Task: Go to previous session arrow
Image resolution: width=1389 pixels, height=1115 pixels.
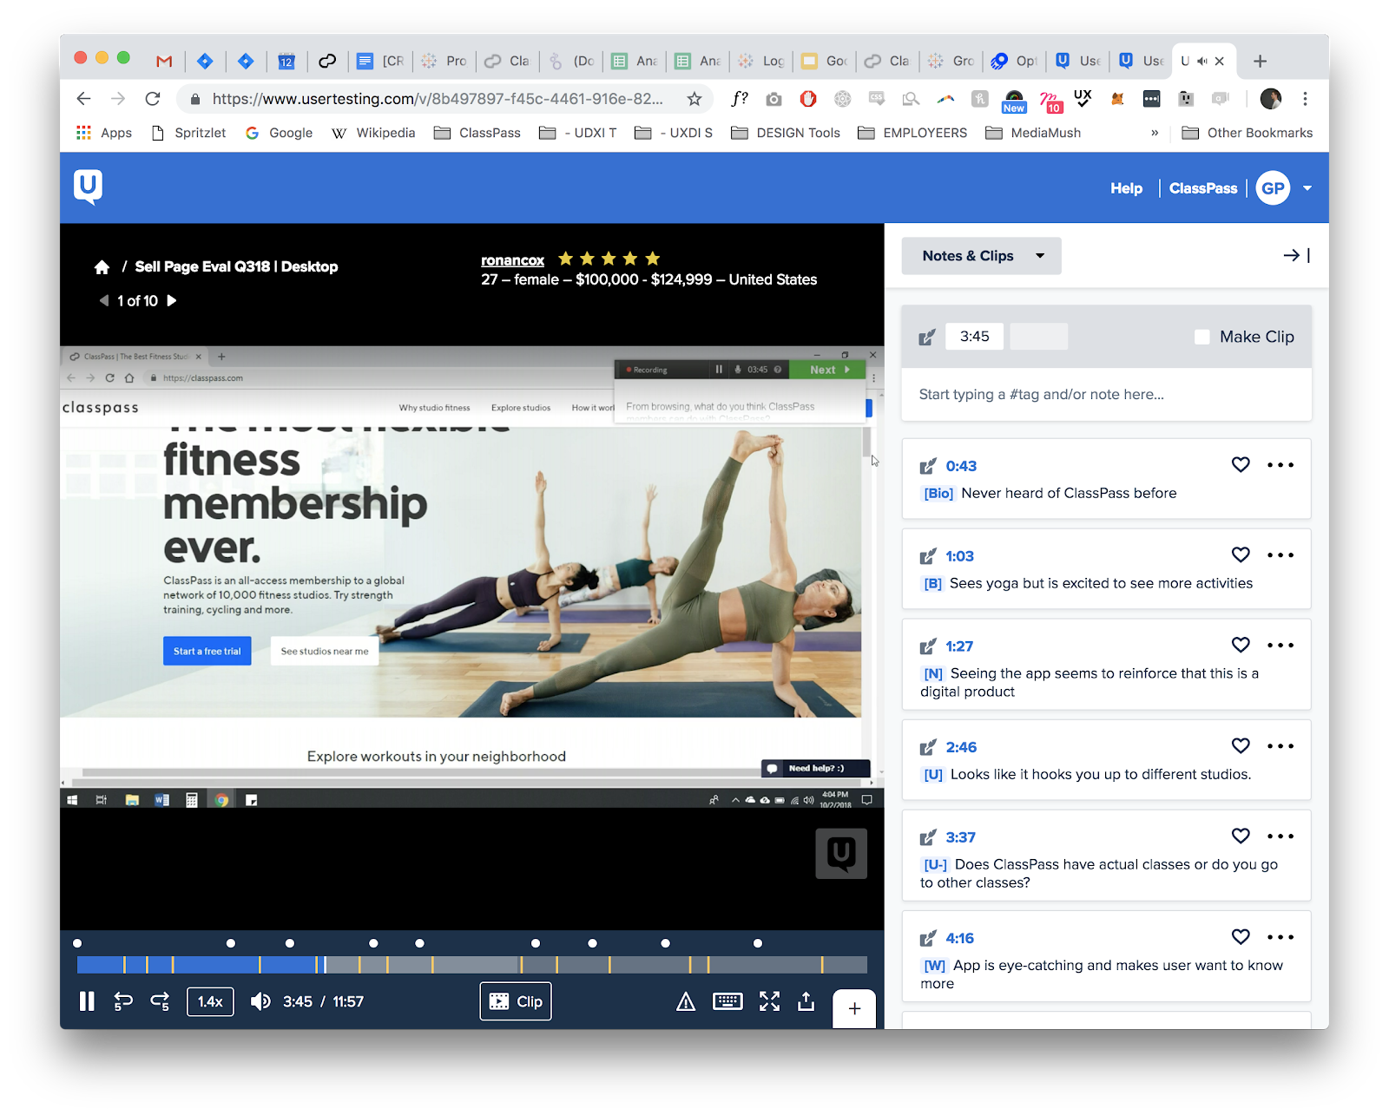Action: [104, 300]
